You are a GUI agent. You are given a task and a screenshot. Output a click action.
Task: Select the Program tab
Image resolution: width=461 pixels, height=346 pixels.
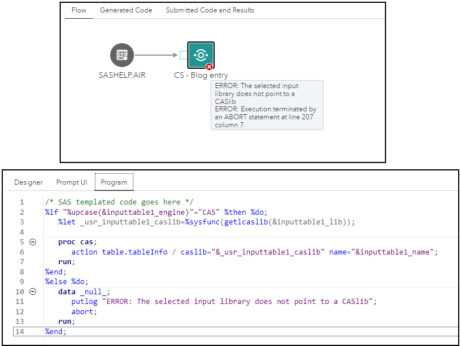[114, 182]
